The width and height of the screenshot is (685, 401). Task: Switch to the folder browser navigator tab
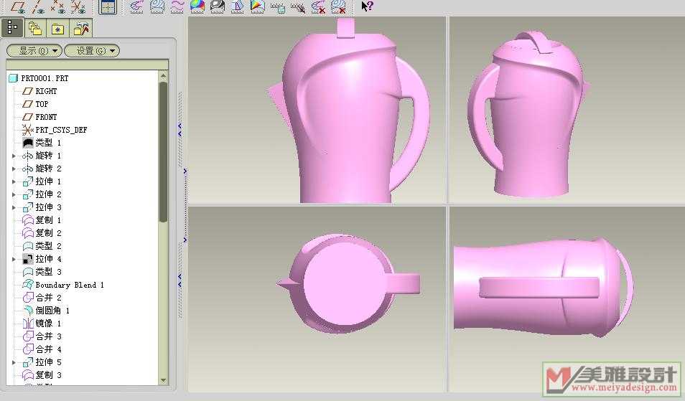[34, 29]
